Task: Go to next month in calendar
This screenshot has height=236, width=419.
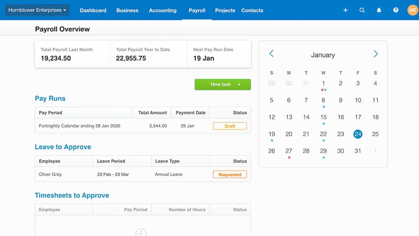Action: 375,54
